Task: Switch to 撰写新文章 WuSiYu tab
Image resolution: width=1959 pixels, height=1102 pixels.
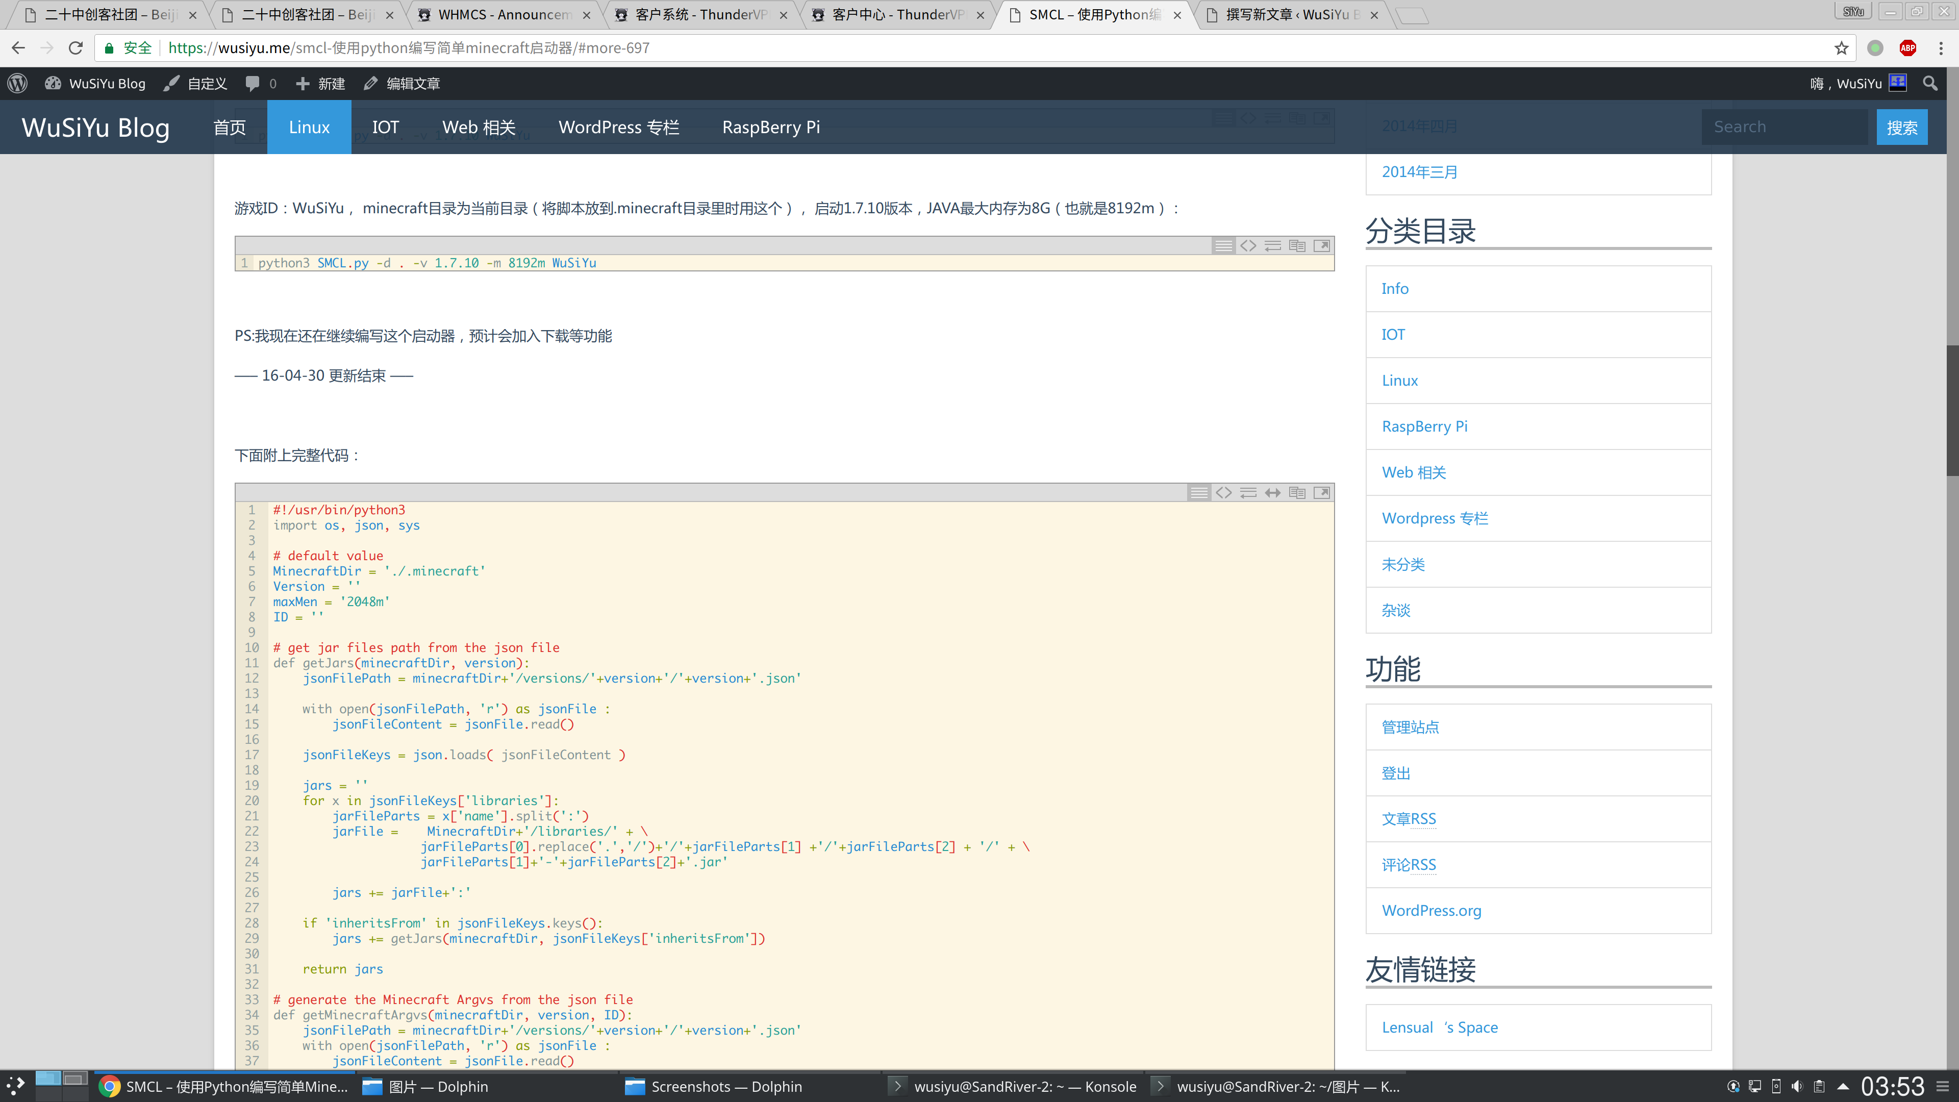Action: 1293,14
